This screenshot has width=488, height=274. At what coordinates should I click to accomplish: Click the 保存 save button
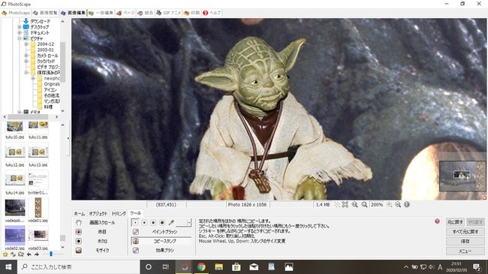tap(465, 241)
